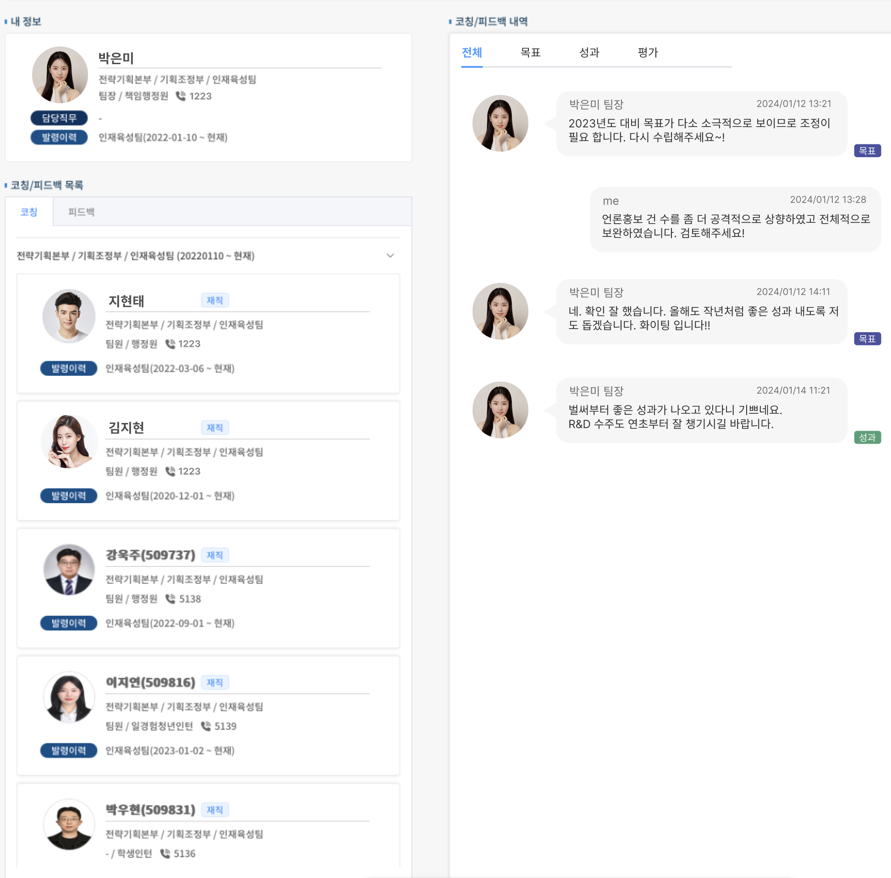Click 박은미 avatar on 14:11 message
The height and width of the screenshot is (878, 891).
pyautogui.click(x=500, y=311)
